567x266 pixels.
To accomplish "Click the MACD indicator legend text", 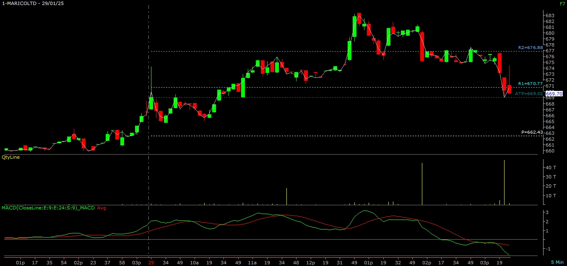I will pos(48,207).
